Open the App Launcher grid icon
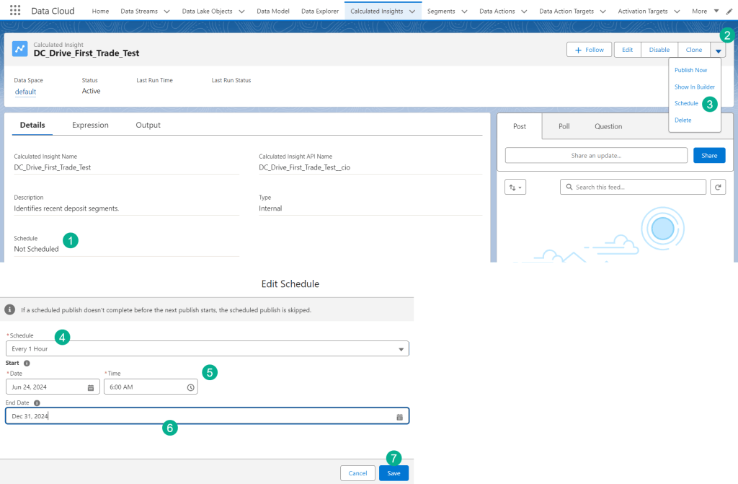 [15, 11]
